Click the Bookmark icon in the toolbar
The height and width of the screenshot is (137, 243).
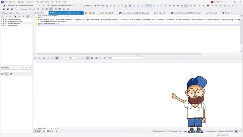208,6
